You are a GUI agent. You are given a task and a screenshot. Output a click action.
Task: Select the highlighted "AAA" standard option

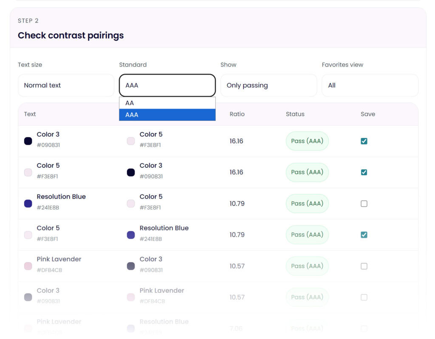(x=167, y=114)
